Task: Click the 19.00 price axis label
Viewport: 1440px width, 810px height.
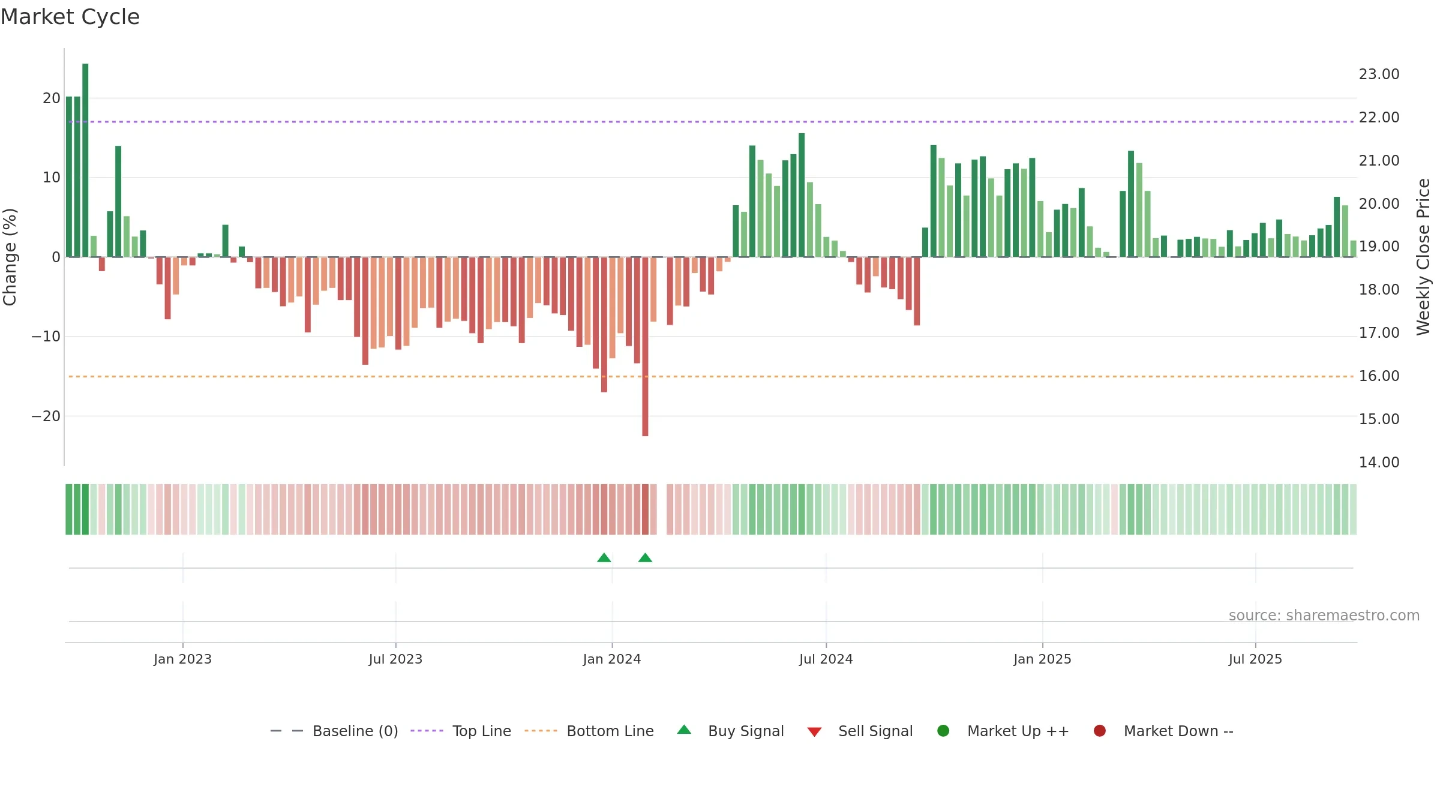Action: [x=1379, y=246]
